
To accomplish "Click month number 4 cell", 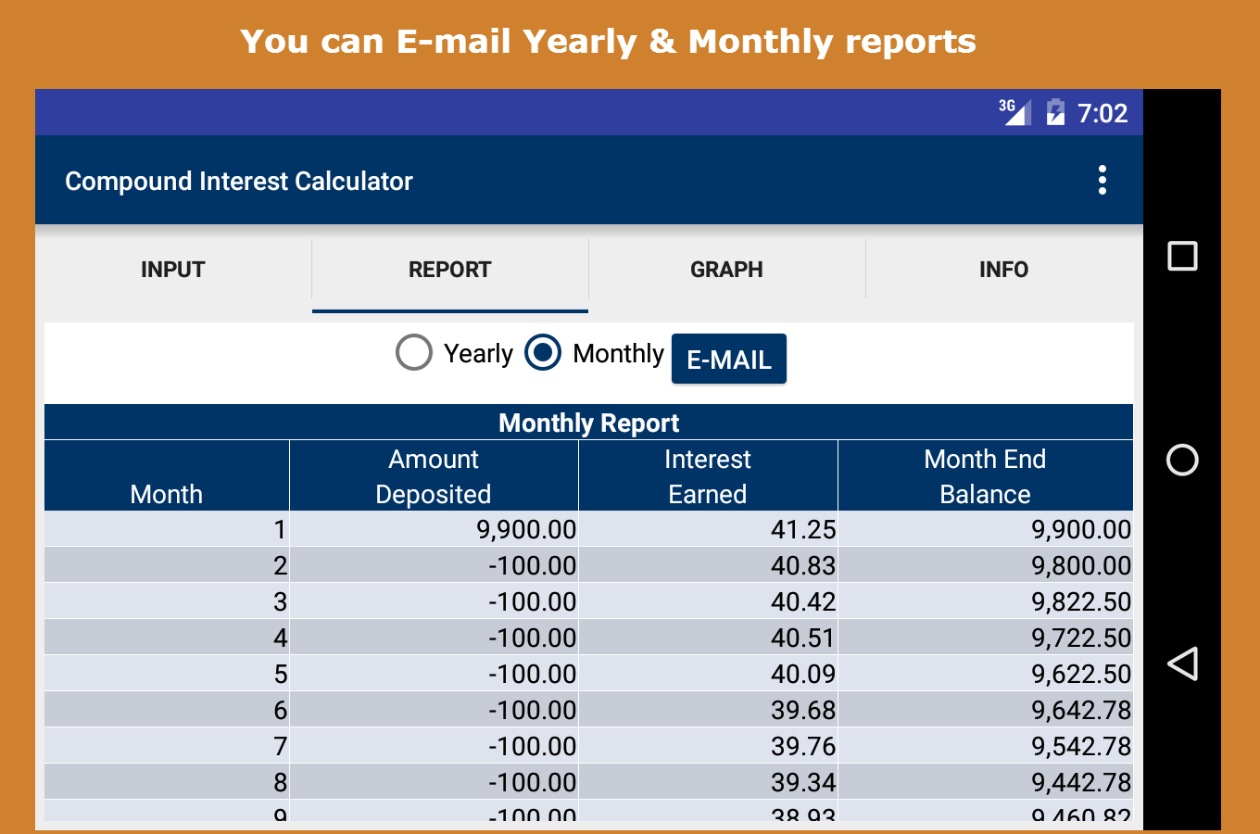I will (167, 638).
